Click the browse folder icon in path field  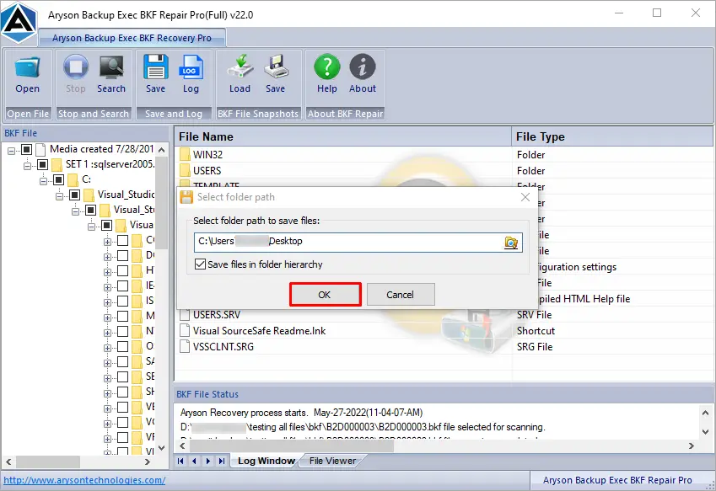pyautogui.click(x=511, y=243)
